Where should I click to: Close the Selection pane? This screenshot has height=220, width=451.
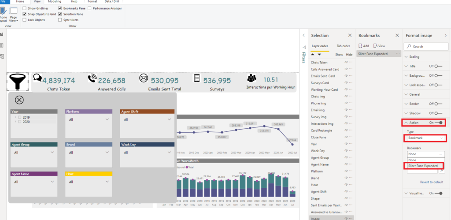350,35
